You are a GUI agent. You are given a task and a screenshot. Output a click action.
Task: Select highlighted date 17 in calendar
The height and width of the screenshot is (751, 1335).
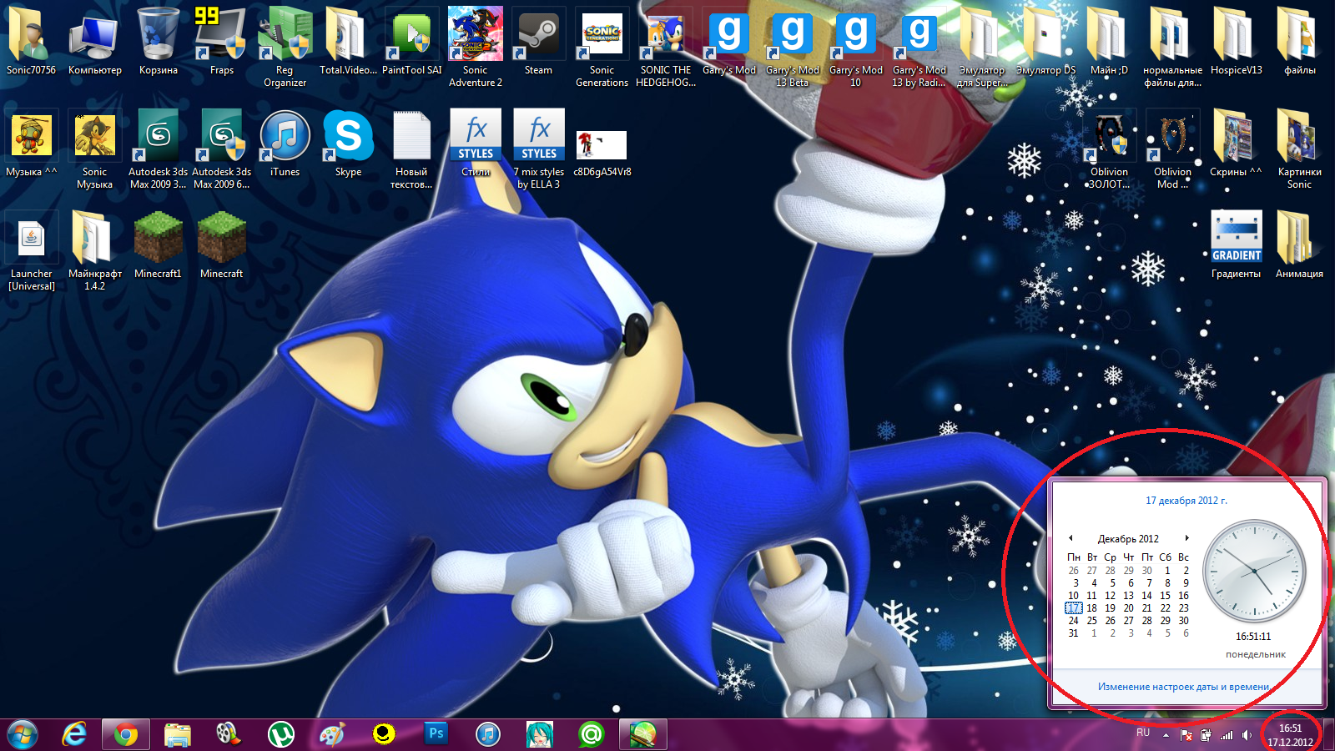pyautogui.click(x=1073, y=607)
